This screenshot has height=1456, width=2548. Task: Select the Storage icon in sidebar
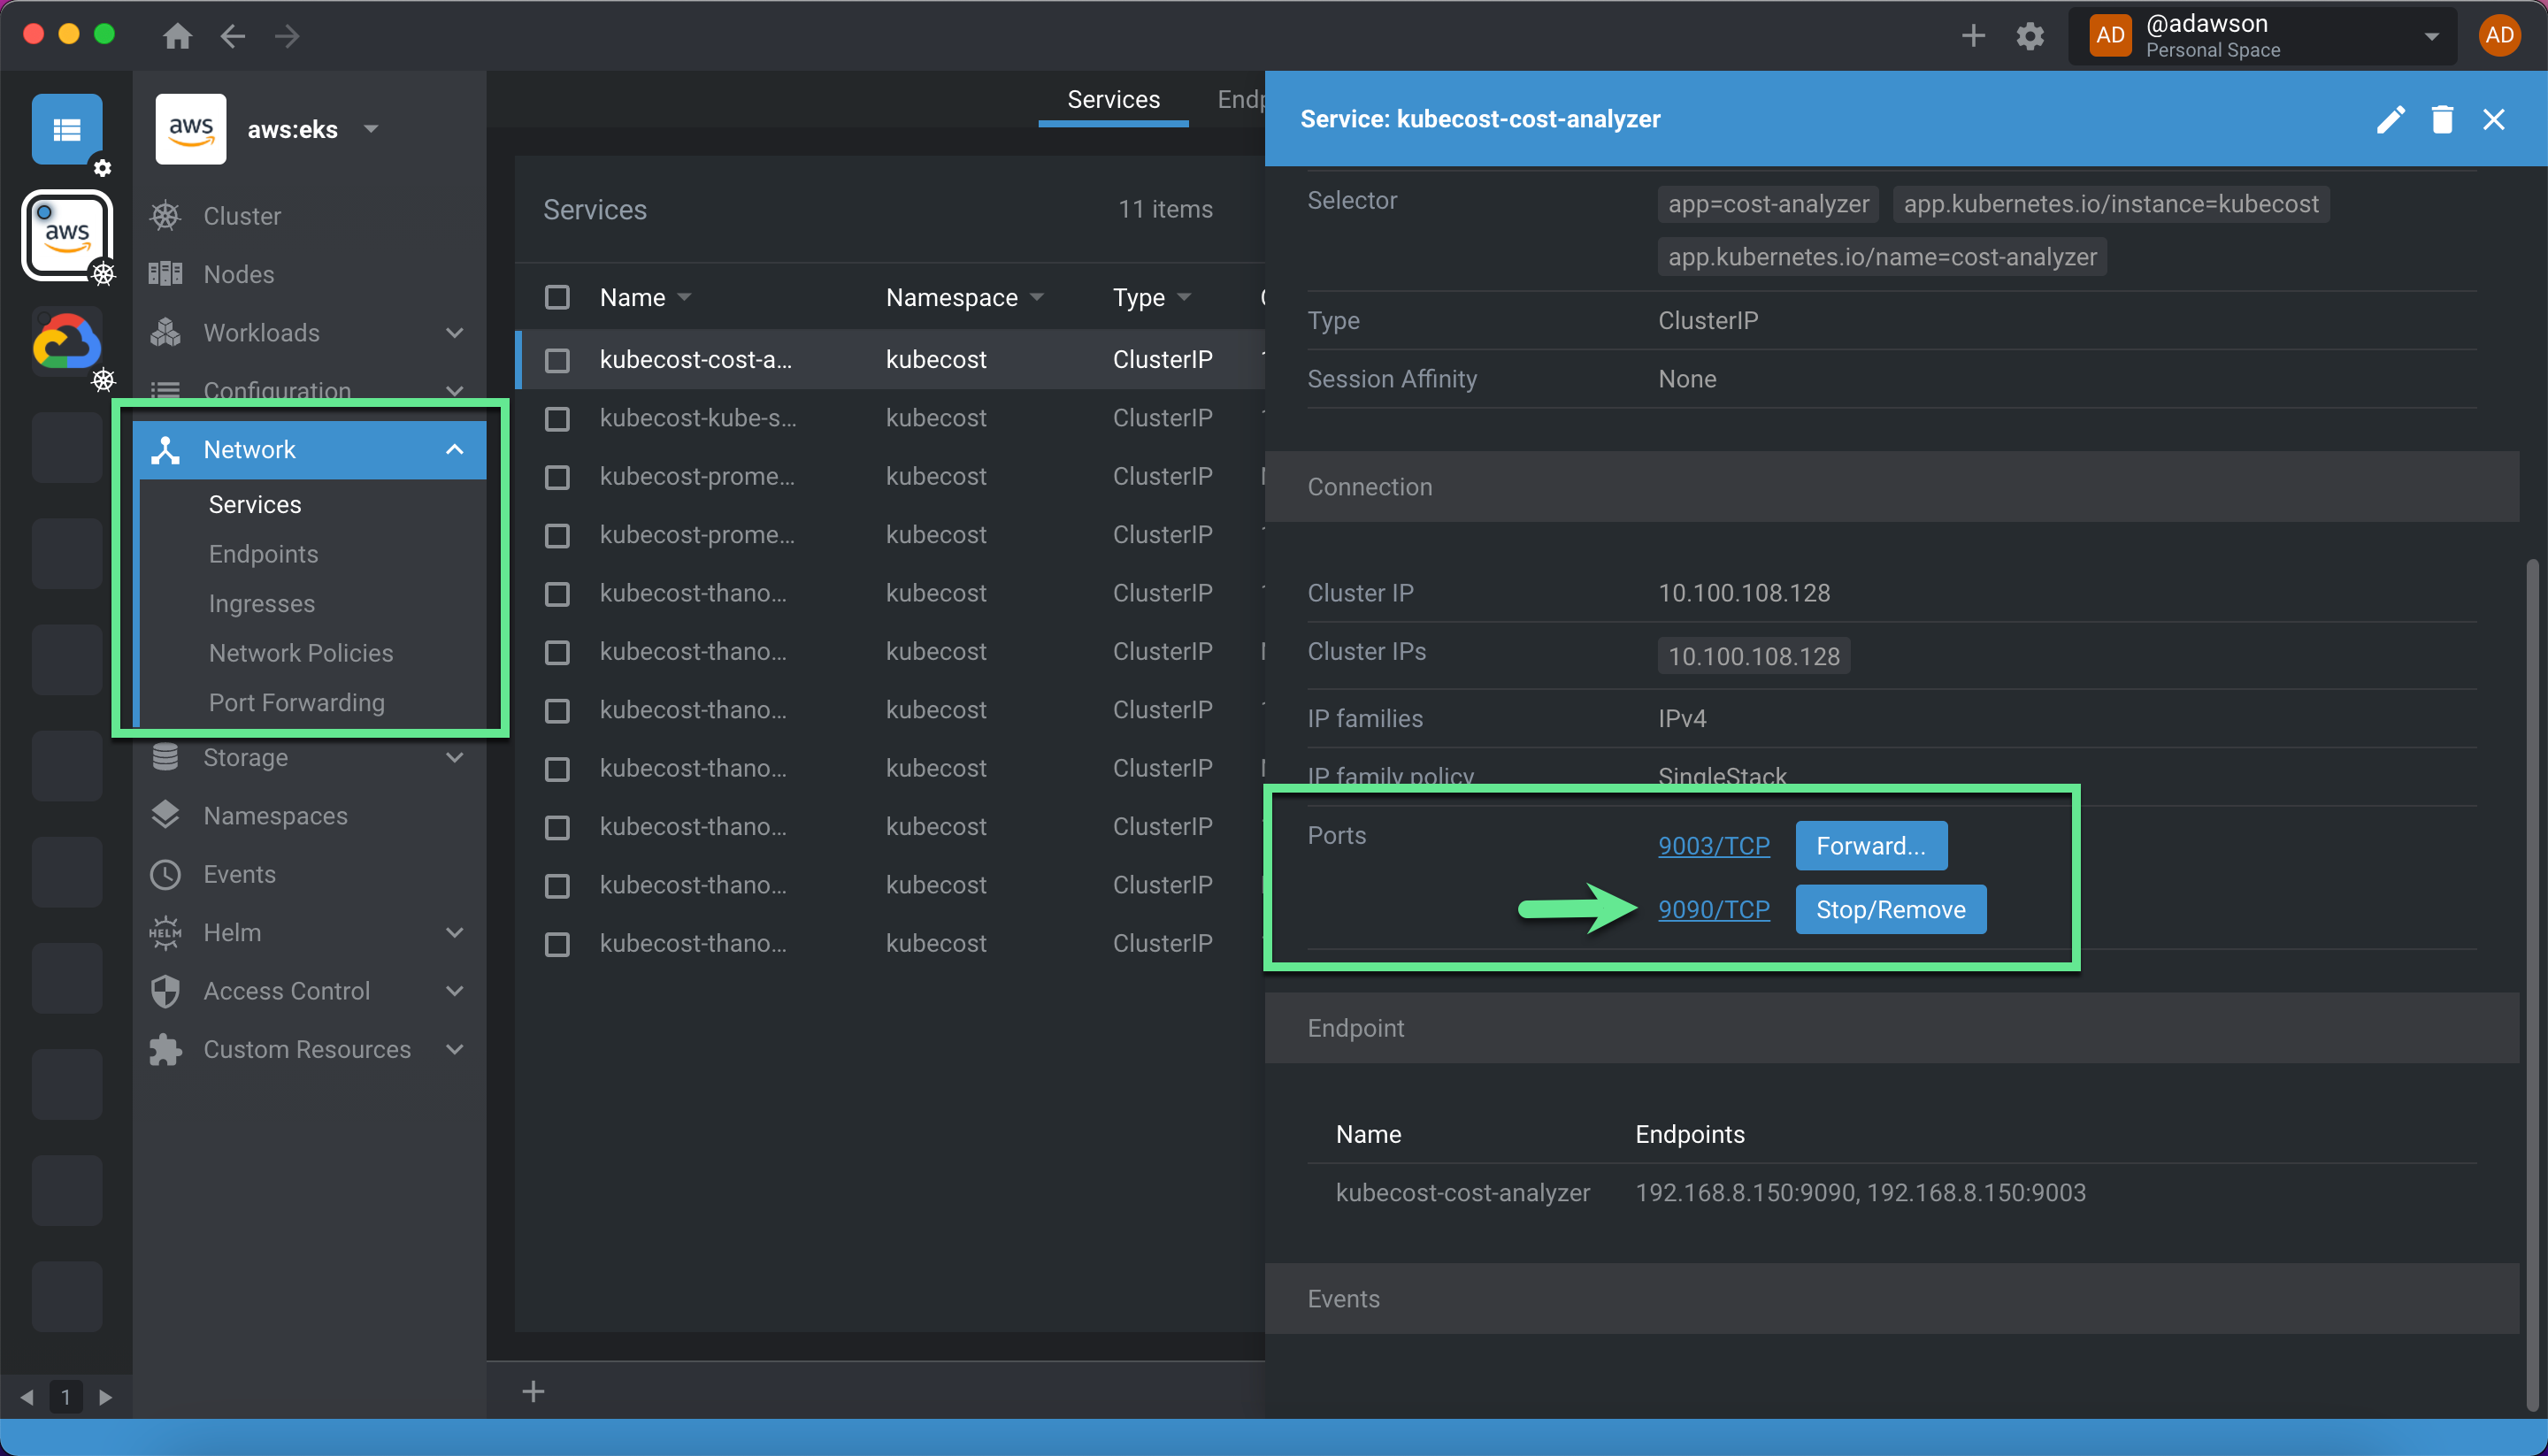point(168,756)
